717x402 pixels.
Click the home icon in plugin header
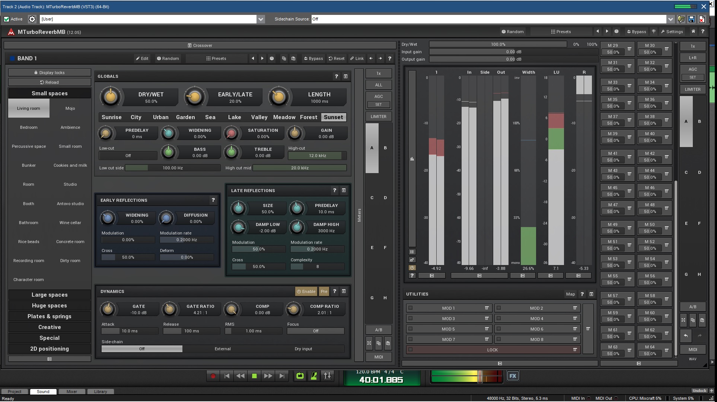click(693, 32)
